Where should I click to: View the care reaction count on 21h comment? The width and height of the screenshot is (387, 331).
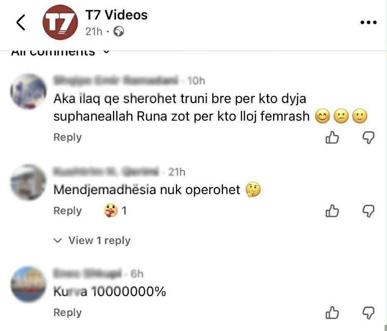[x=115, y=211]
